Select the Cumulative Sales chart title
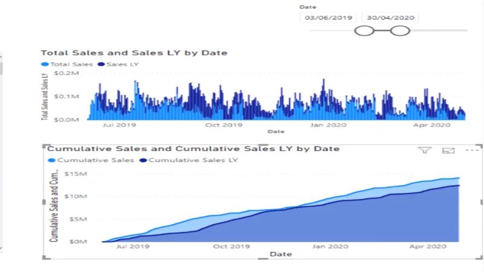The image size is (484, 272). pyautogui.click(x=193, y=149)
